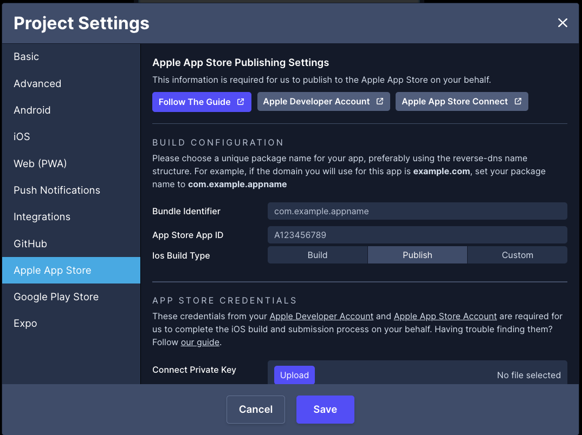Open the 'our guide' link

coord(200,342)
